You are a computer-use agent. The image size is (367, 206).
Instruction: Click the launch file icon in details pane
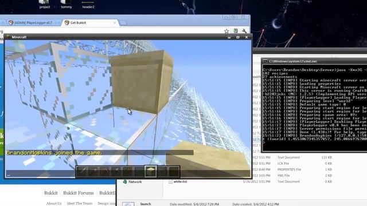tap(128, 204)
